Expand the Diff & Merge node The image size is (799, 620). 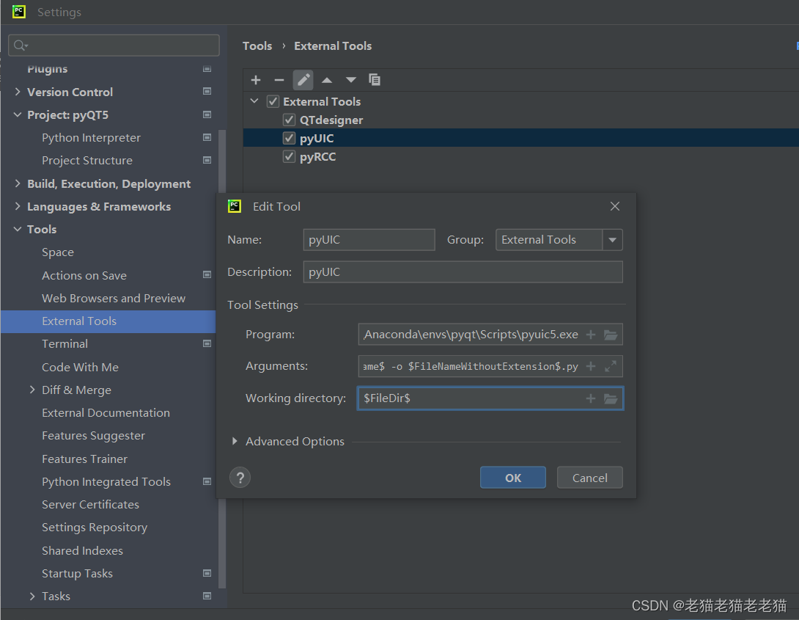(x=32, y=390)
